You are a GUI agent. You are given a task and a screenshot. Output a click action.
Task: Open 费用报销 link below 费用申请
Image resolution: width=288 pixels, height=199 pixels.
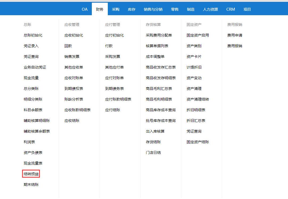tap(235, 46)
